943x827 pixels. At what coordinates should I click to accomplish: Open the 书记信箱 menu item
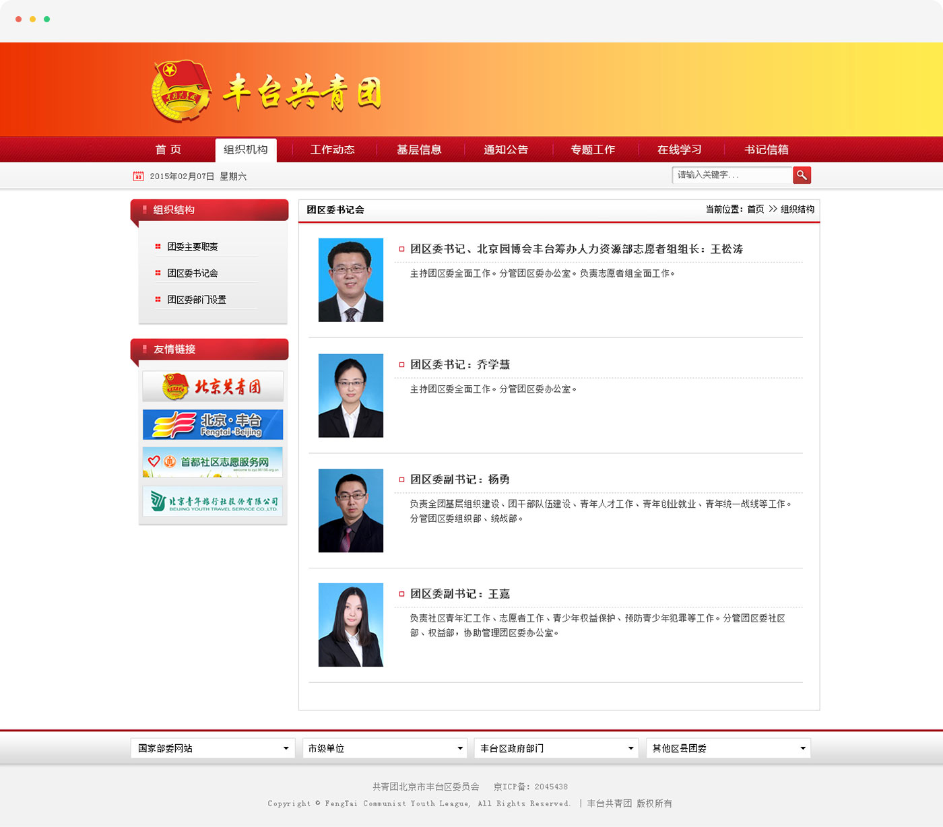(x=765, y=150)
